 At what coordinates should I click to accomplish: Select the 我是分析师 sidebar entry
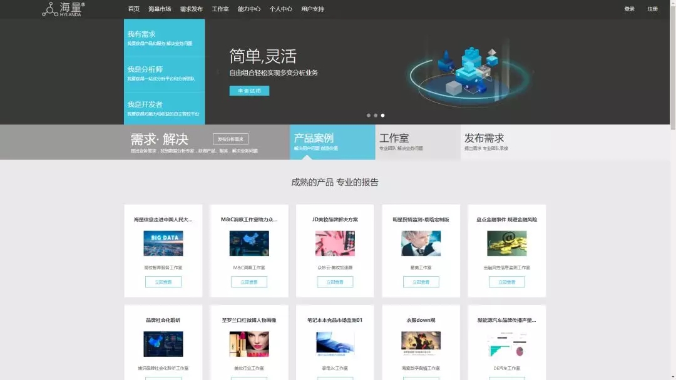coord(164,74)
